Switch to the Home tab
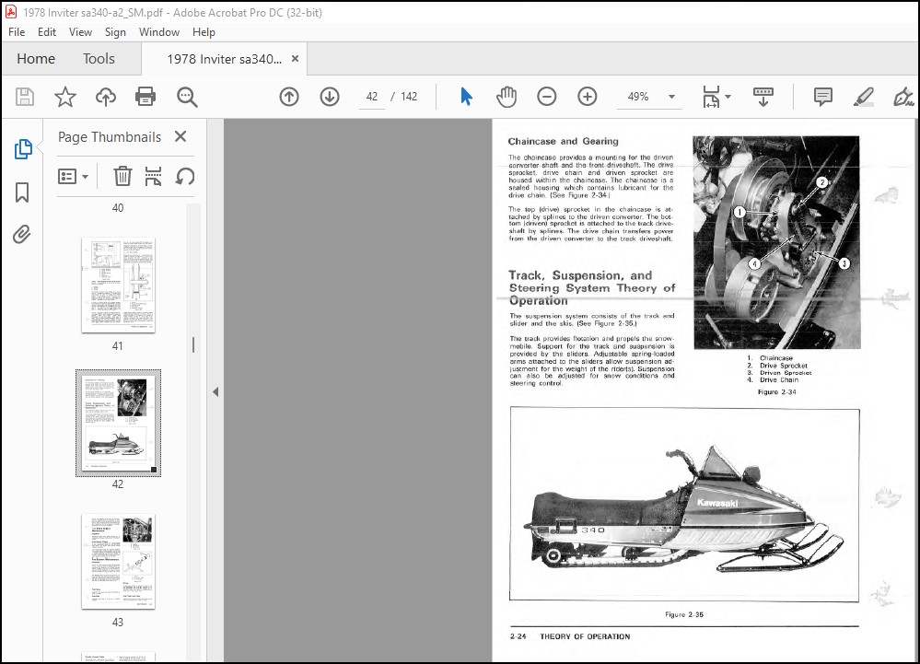The image size is (920, 664). click(36, 59)
